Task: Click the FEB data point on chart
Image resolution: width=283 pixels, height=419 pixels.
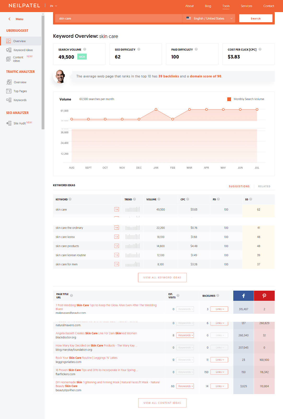Action: coord(173,119)
